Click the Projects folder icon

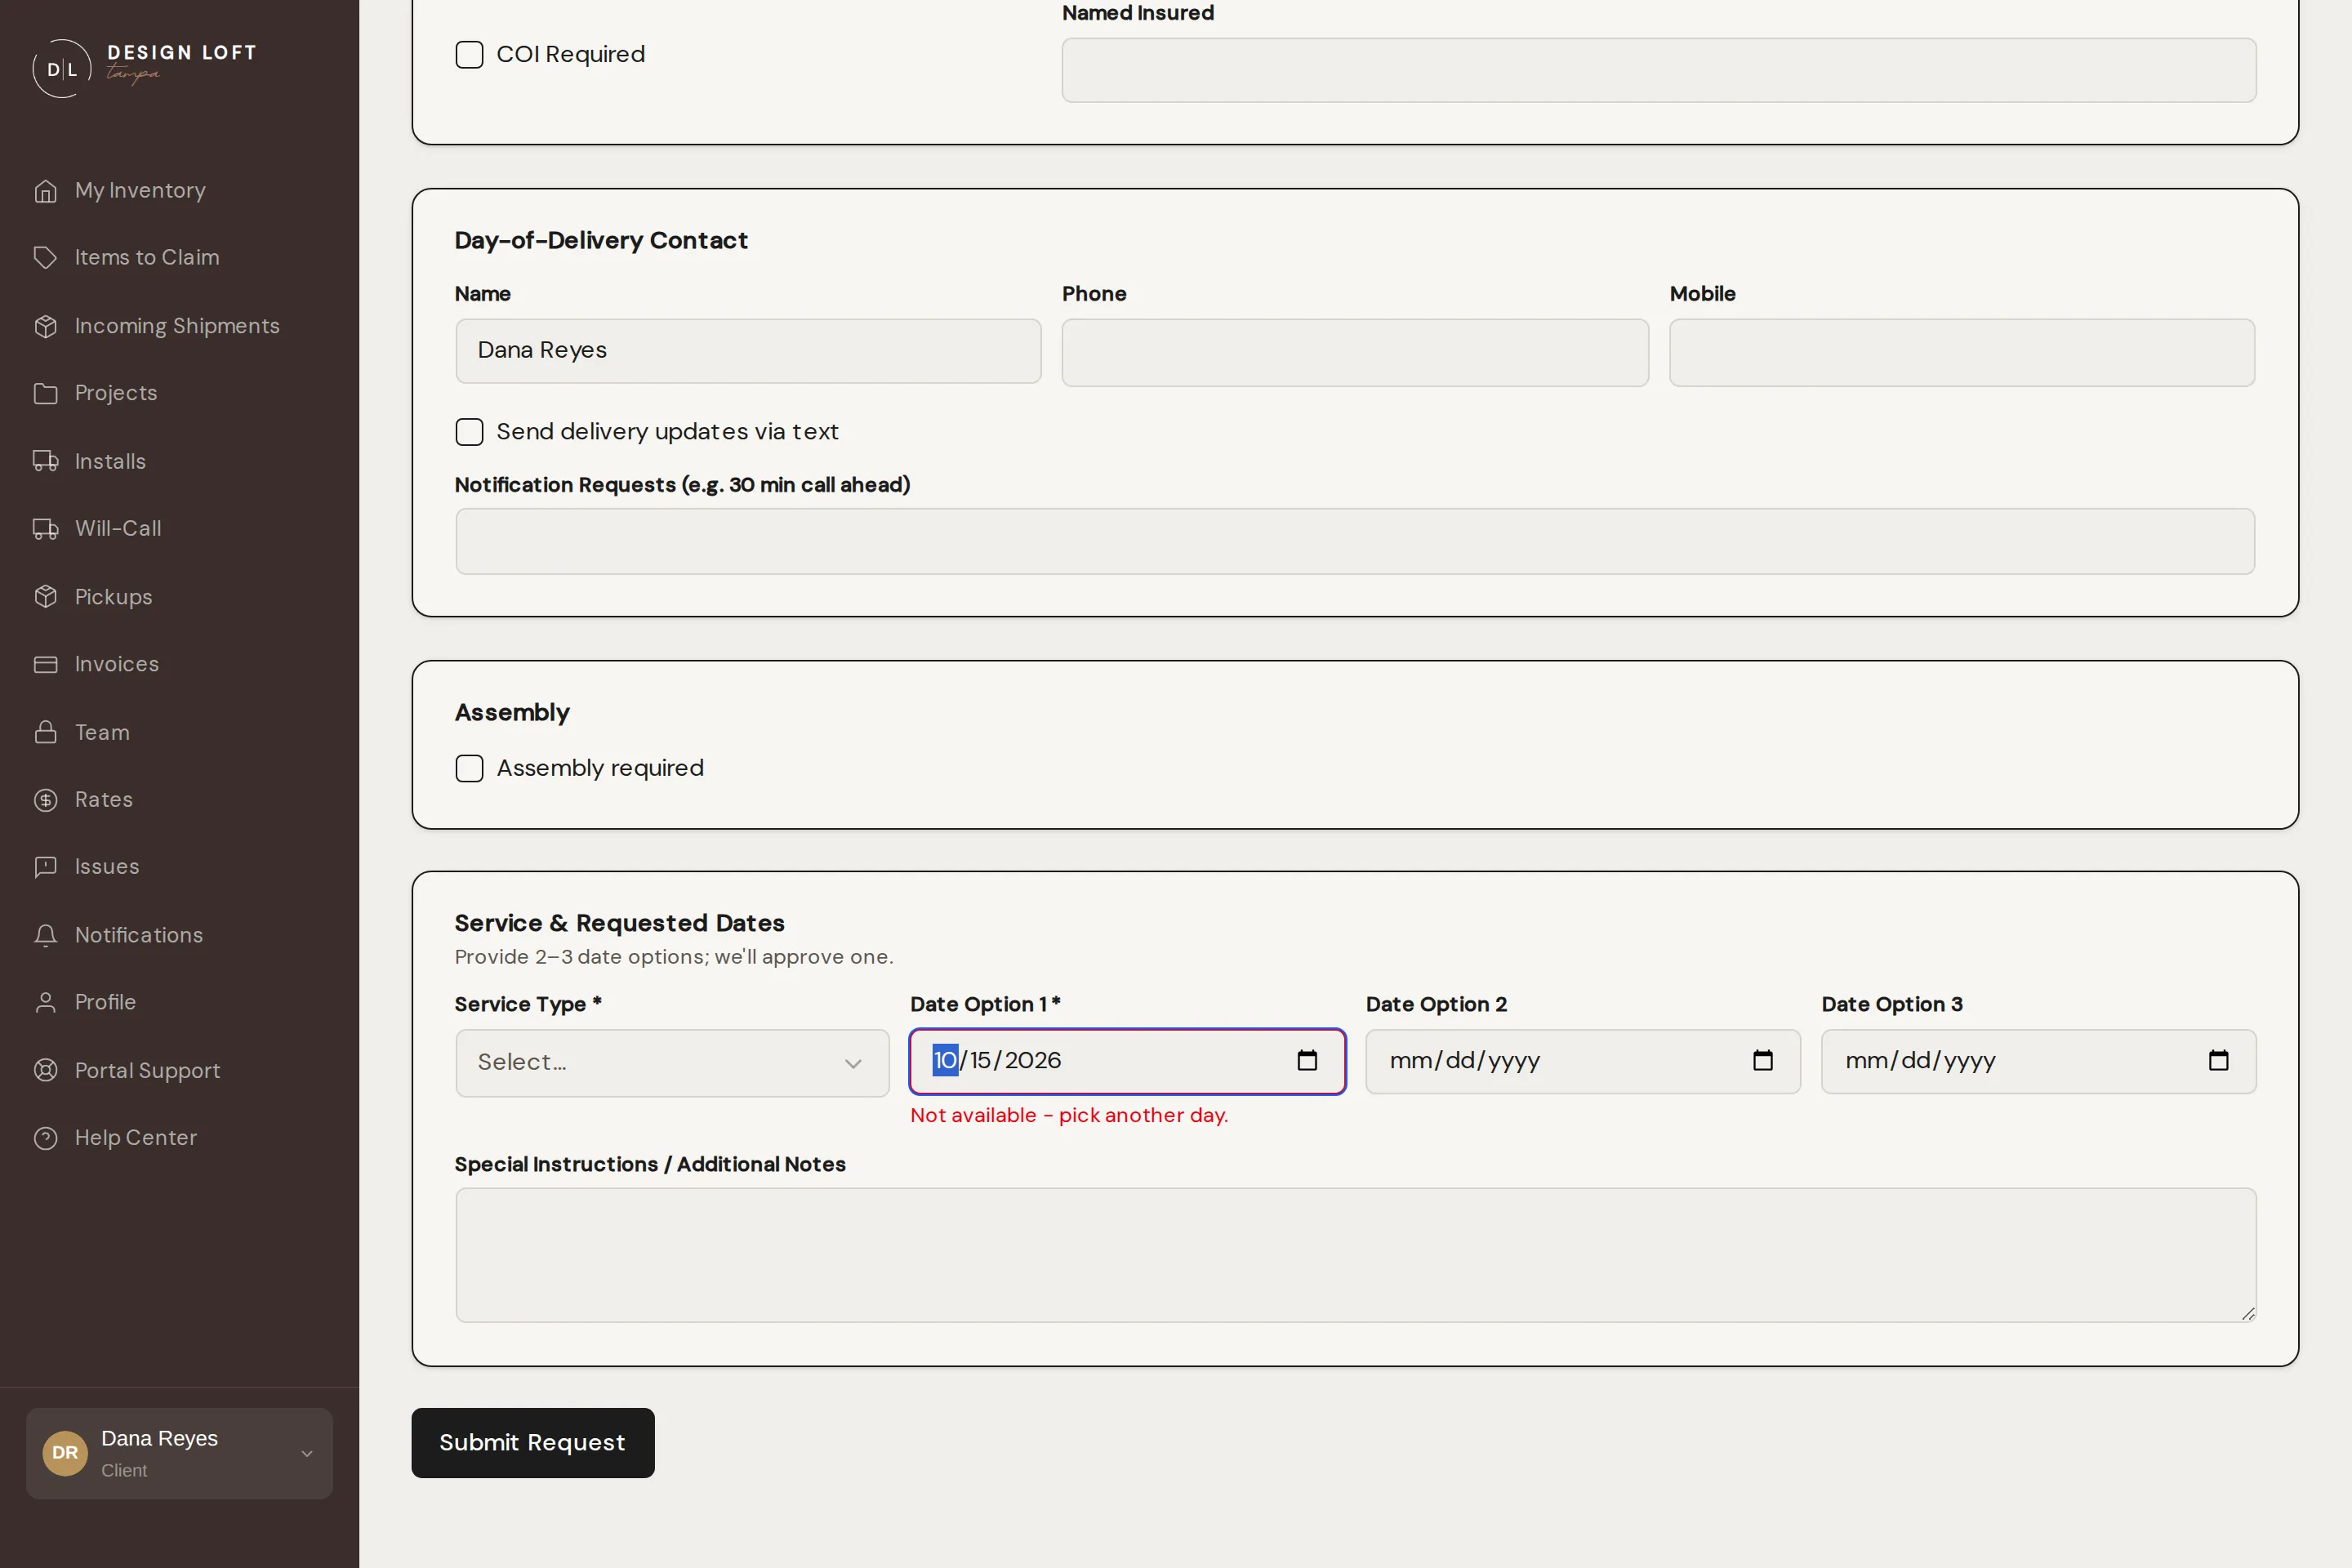[45, 393]
